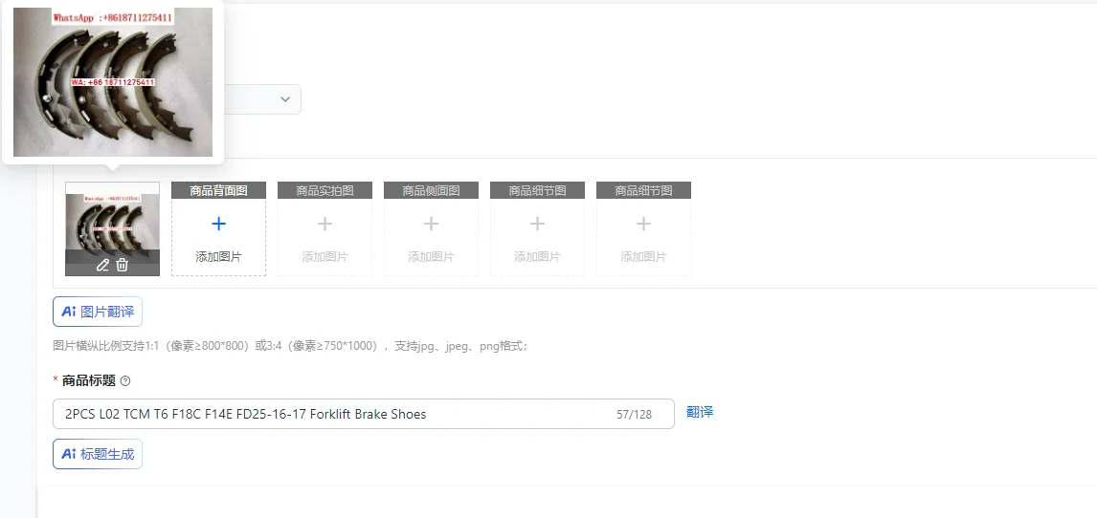The width and height of the screenshot is (1097, 518).
Task: Add image to 商品侧面图 slot
Action: (431, 229)
